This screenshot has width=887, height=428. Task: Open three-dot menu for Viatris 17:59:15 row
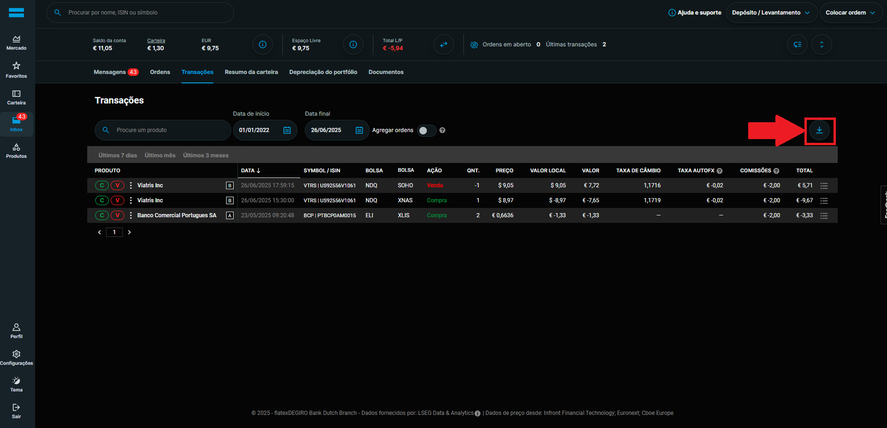click(131, 185)
